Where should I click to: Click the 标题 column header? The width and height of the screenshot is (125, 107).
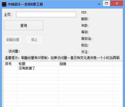click(x=38, y=64)
